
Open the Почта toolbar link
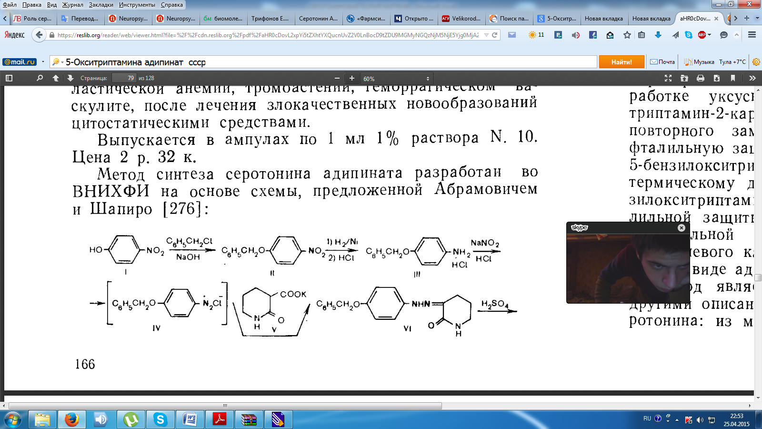click(662, 62)
